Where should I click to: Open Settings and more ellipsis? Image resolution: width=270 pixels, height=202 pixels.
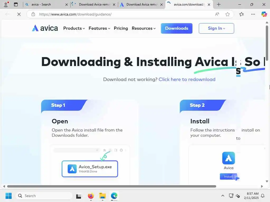pos(253,14)
